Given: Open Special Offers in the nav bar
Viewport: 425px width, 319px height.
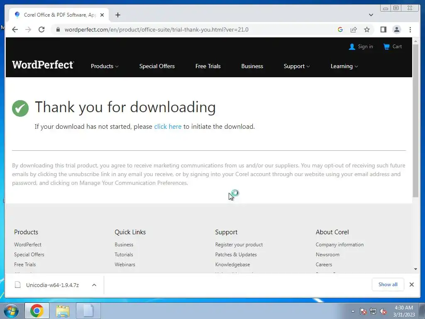Looking at the screenshot, I should point(157,66).
